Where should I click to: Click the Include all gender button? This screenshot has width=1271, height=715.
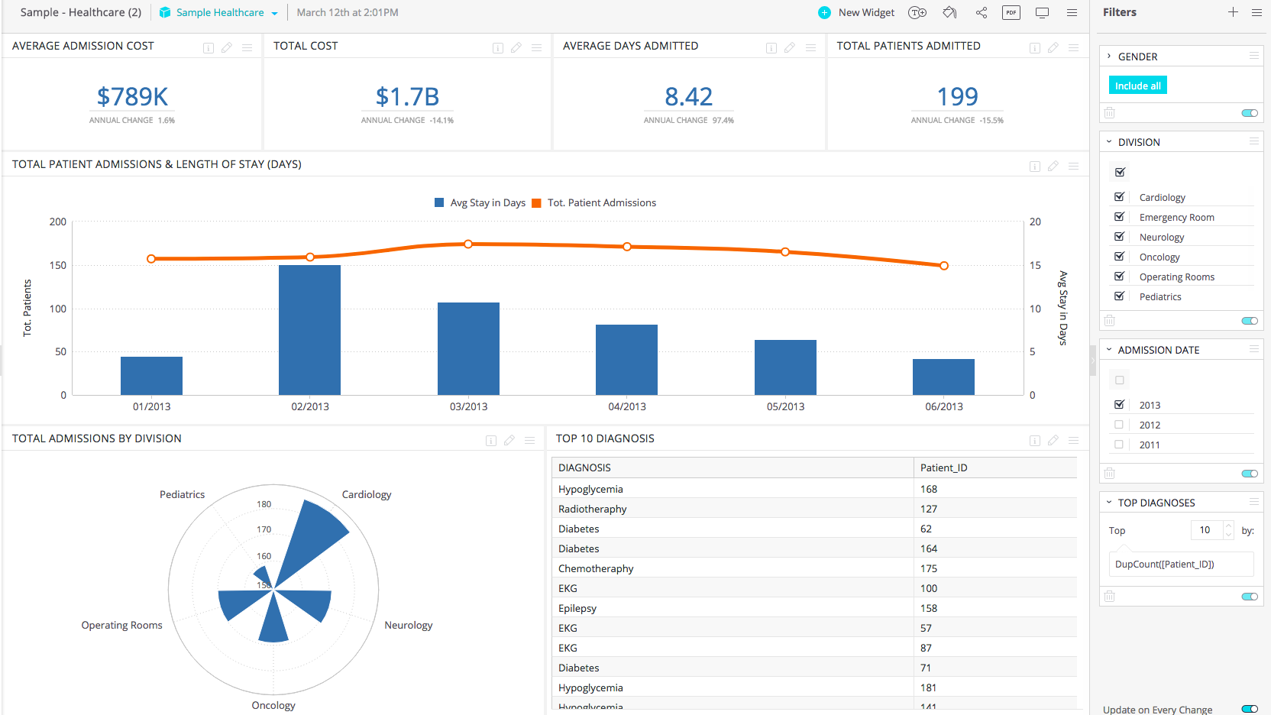[x=1137, y=85]
